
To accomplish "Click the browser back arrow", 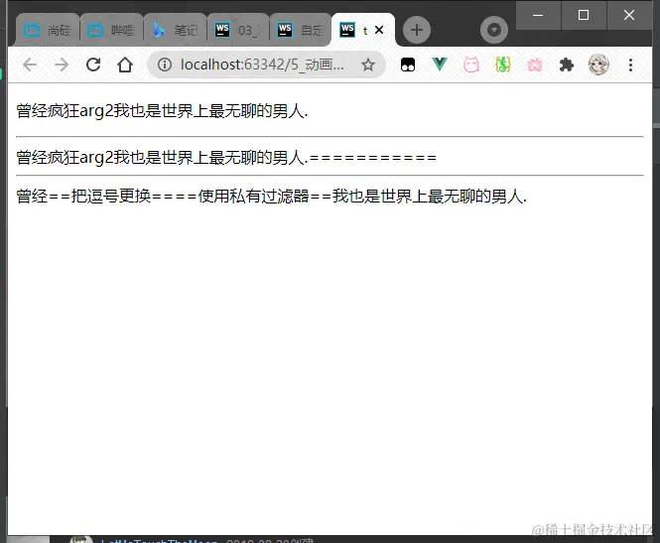I will pos(30,65).
